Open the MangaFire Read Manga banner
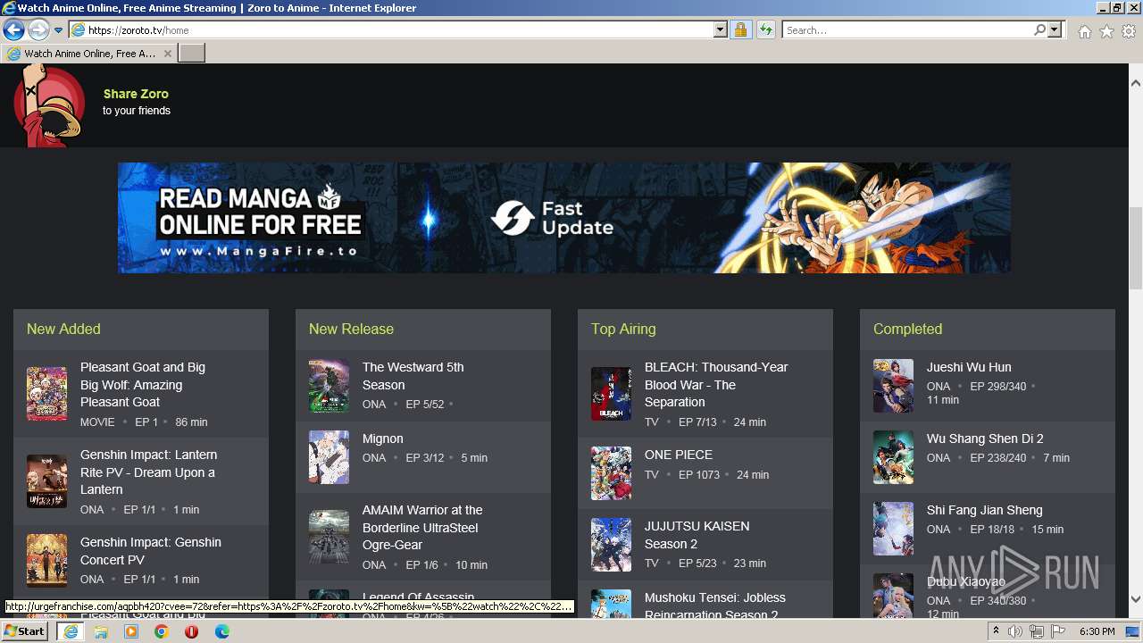 tap(564, 218)
